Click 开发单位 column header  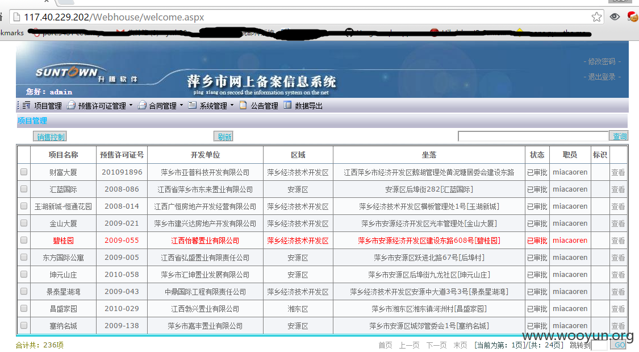[206, 155]
